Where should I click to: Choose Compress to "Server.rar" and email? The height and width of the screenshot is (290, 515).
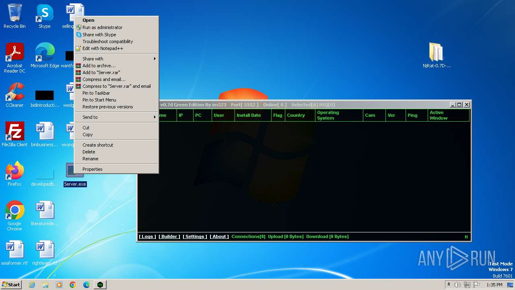117,86
